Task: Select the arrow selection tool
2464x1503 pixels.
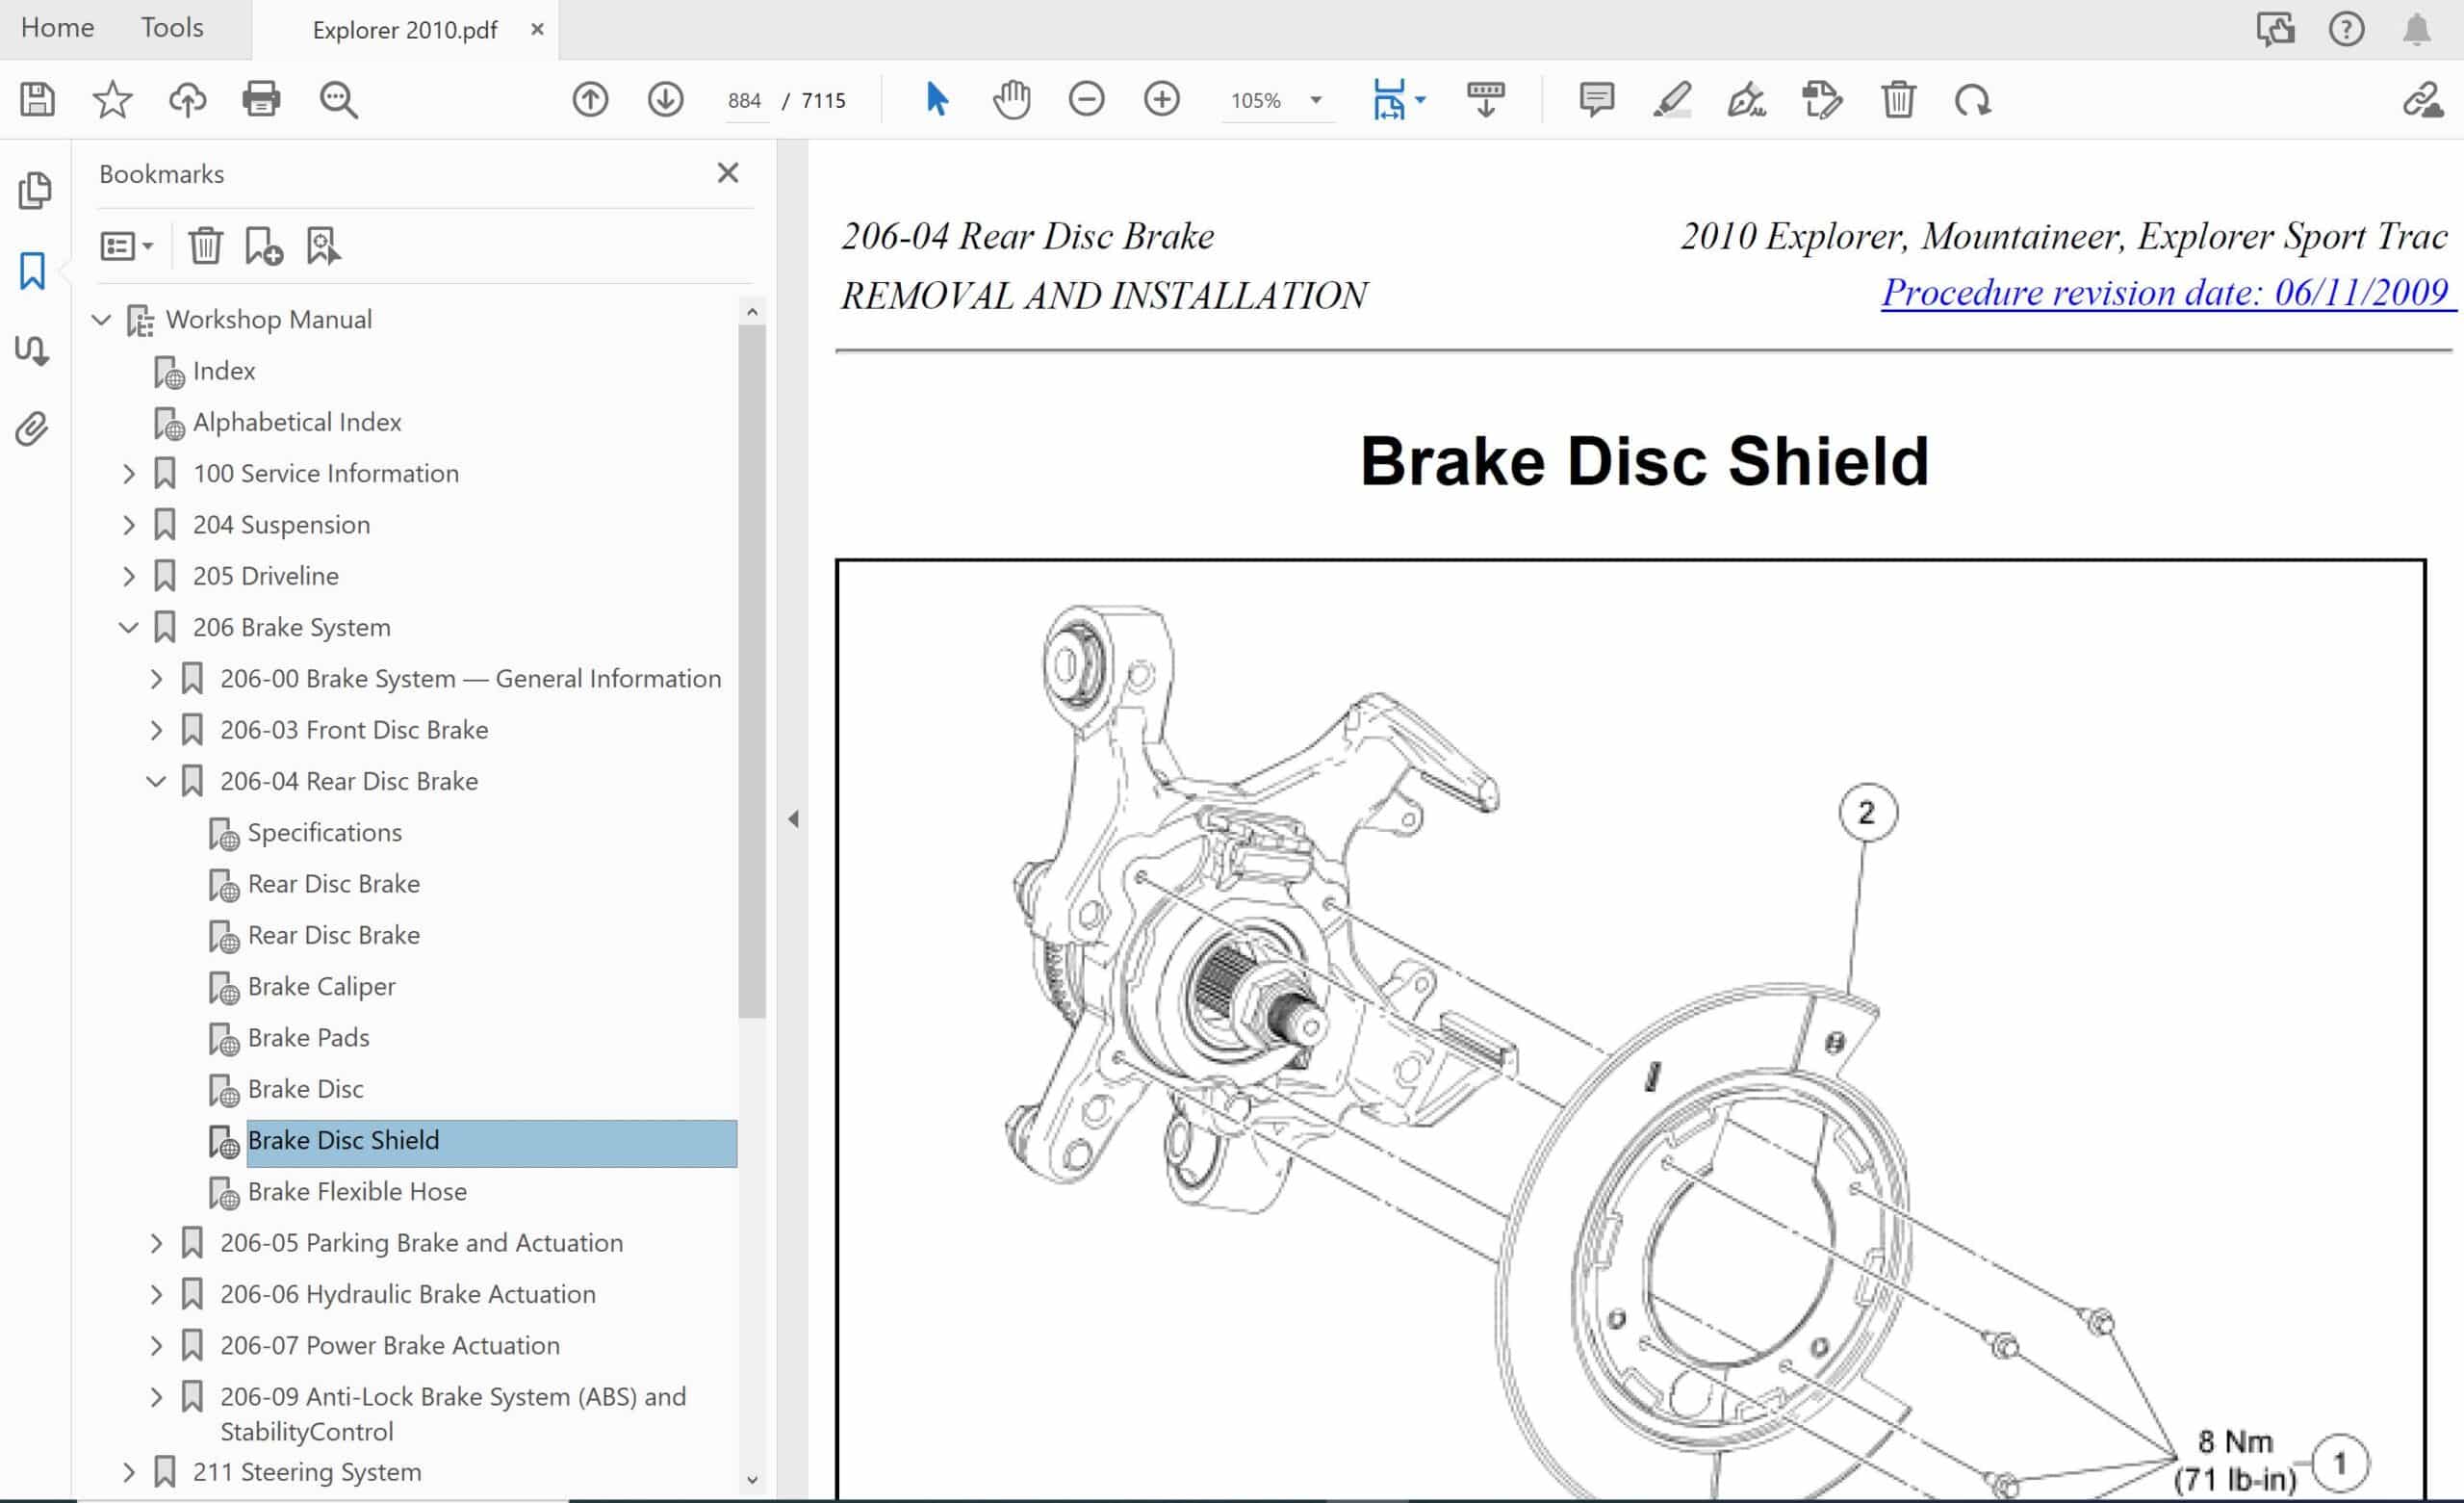Action: pos(936,99)
